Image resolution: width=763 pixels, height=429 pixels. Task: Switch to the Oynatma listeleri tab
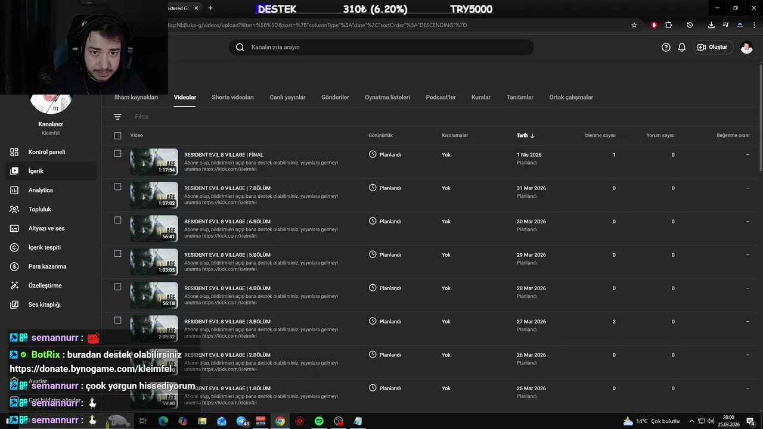tap(387, 97)
